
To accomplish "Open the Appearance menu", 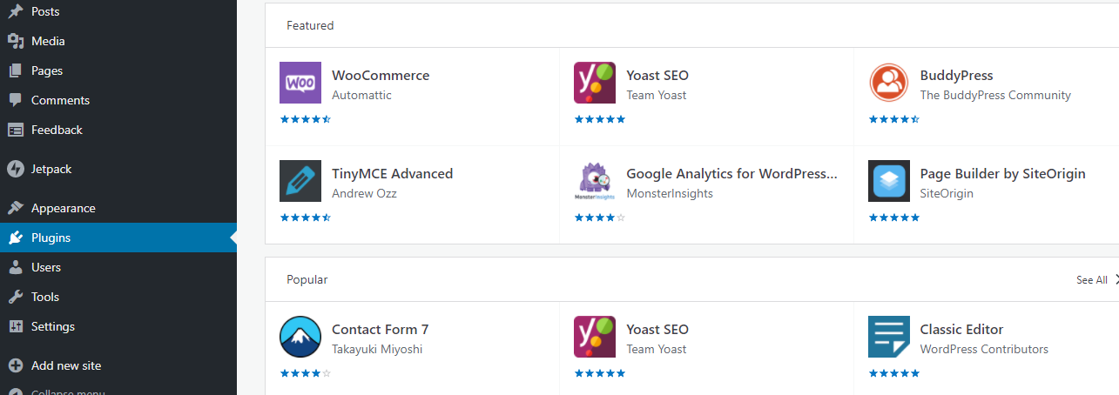I will tap(63, 208).
